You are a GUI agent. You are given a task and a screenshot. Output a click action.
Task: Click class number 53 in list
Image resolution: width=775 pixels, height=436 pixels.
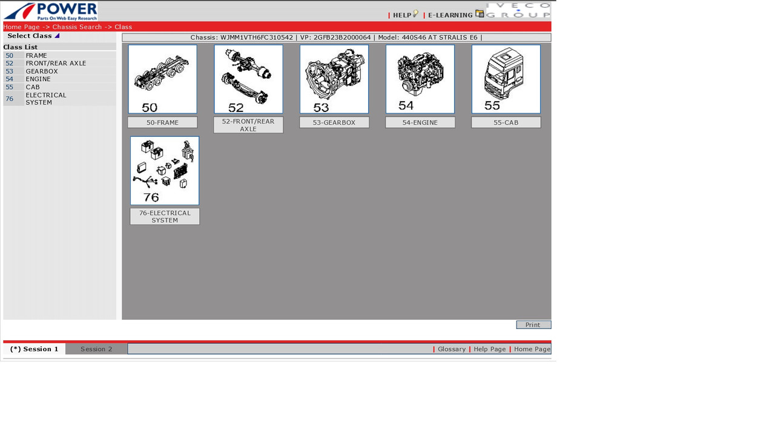pos(9,71)
